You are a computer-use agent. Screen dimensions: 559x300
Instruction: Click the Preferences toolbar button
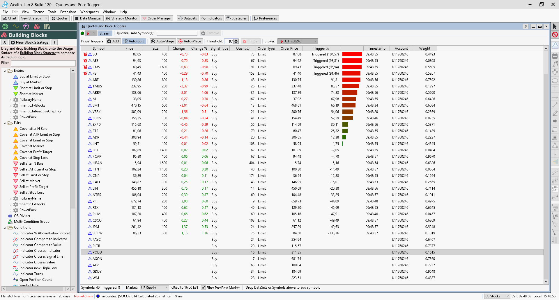pyautogui.click(x=266, y=18)
